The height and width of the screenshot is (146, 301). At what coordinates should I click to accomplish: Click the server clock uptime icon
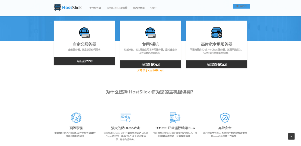175,118
